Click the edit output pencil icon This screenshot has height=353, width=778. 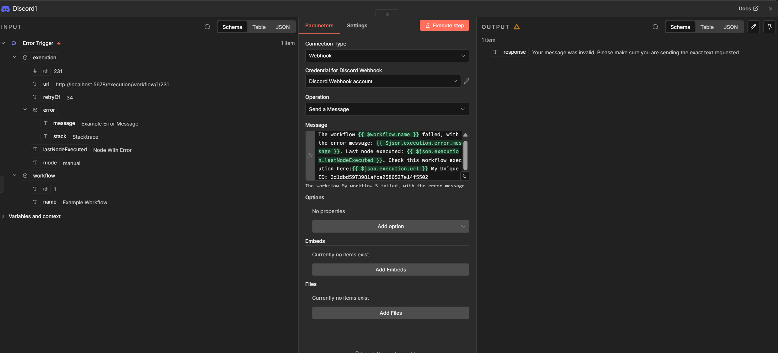click(753, 27)
